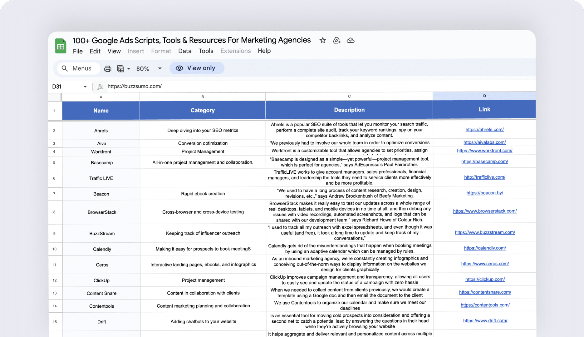Open the basecamp.com link
The width and height of the screenshot is (584, 337).
point(484,161)
